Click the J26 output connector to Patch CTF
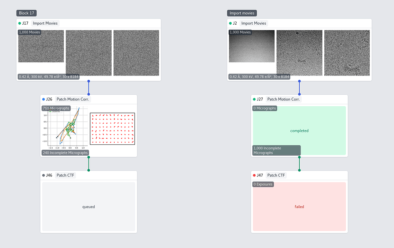The height and width of the screenshot is (248, 394). pyautogui.click(x=88, y=157)
